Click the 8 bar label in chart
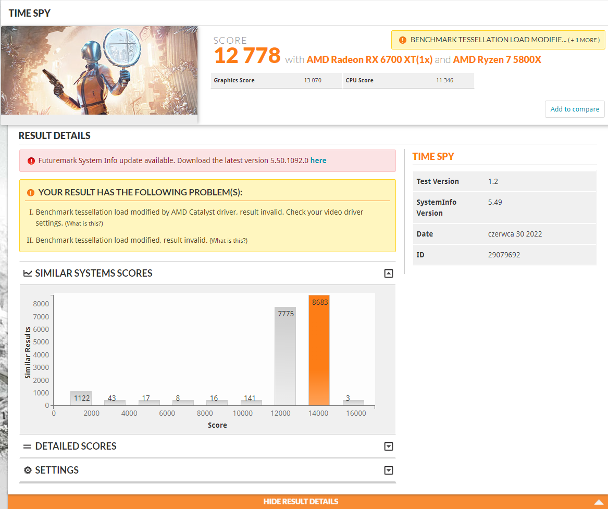 [178, 398]
